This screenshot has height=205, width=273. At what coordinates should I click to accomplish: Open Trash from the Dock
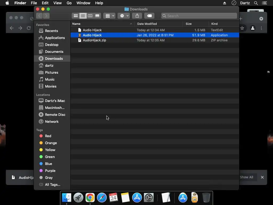click(206, 198)
